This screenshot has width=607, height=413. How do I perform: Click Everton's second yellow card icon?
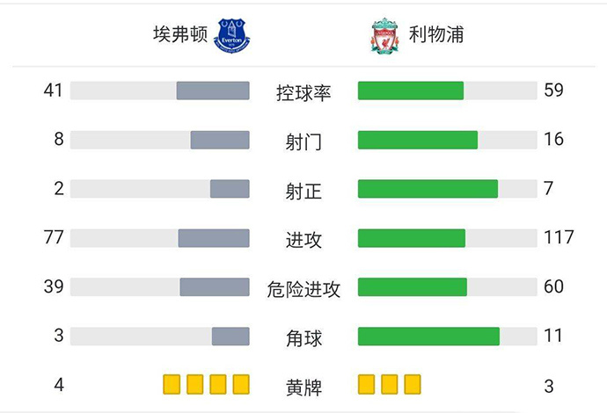194,384
